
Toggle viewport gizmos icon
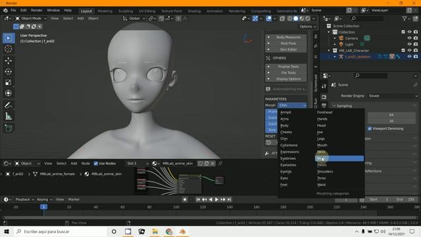pyautogui.click(x=255, y=18)
